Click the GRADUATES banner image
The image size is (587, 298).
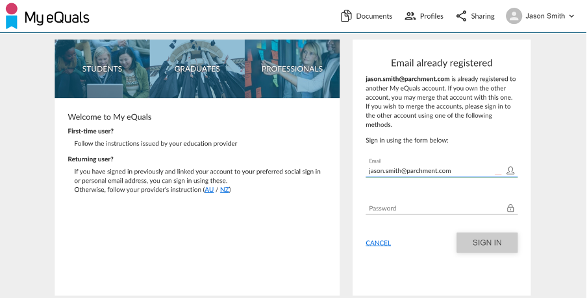(x=197, y=69)
